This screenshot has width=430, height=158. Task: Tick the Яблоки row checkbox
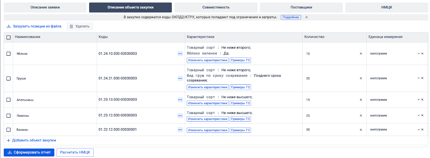click(8, 54)
